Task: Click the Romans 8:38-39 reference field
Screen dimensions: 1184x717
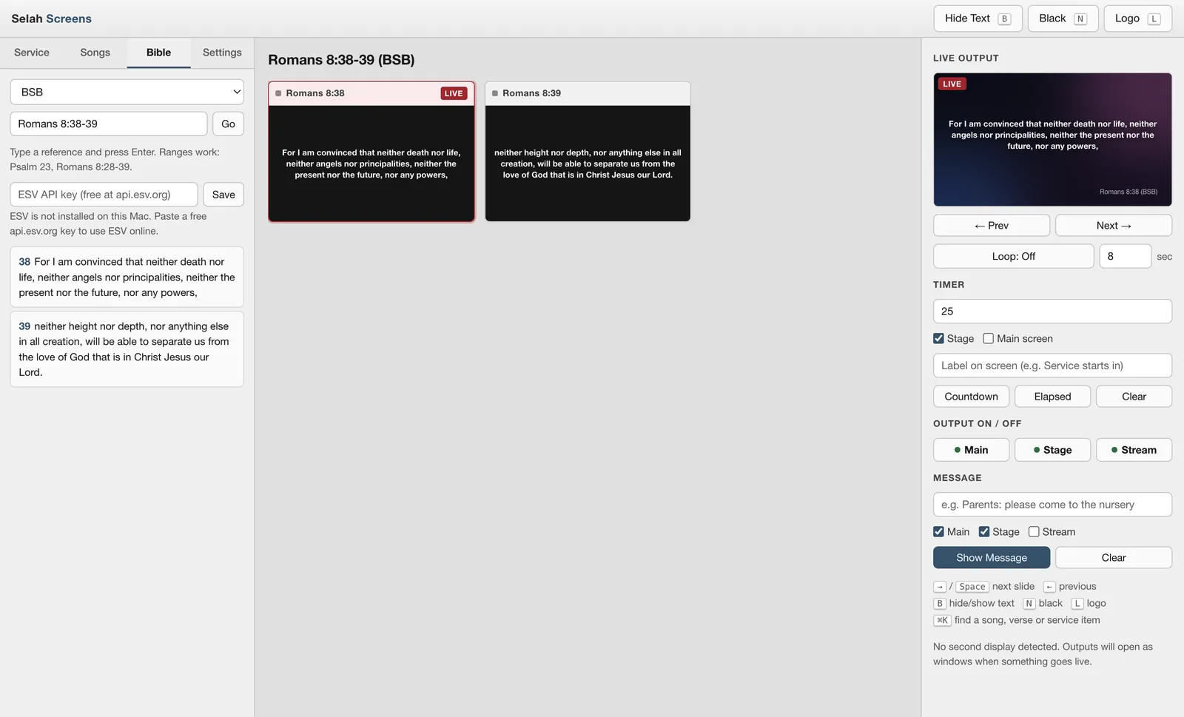Action: point(108,124)
